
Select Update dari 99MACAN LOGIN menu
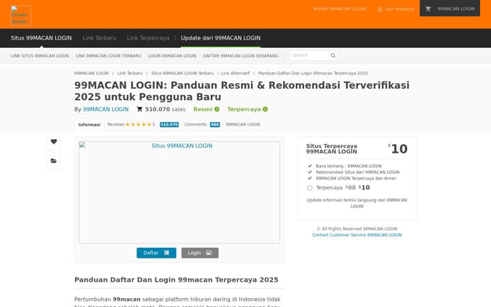220,38
